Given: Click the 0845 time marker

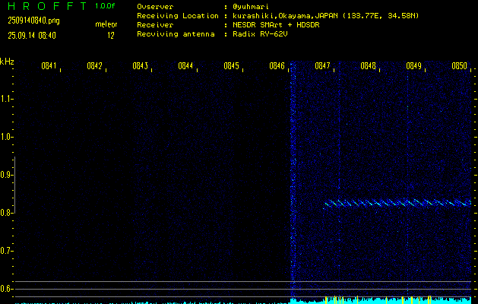Looking at the screenshot, I should pos(231,66).
